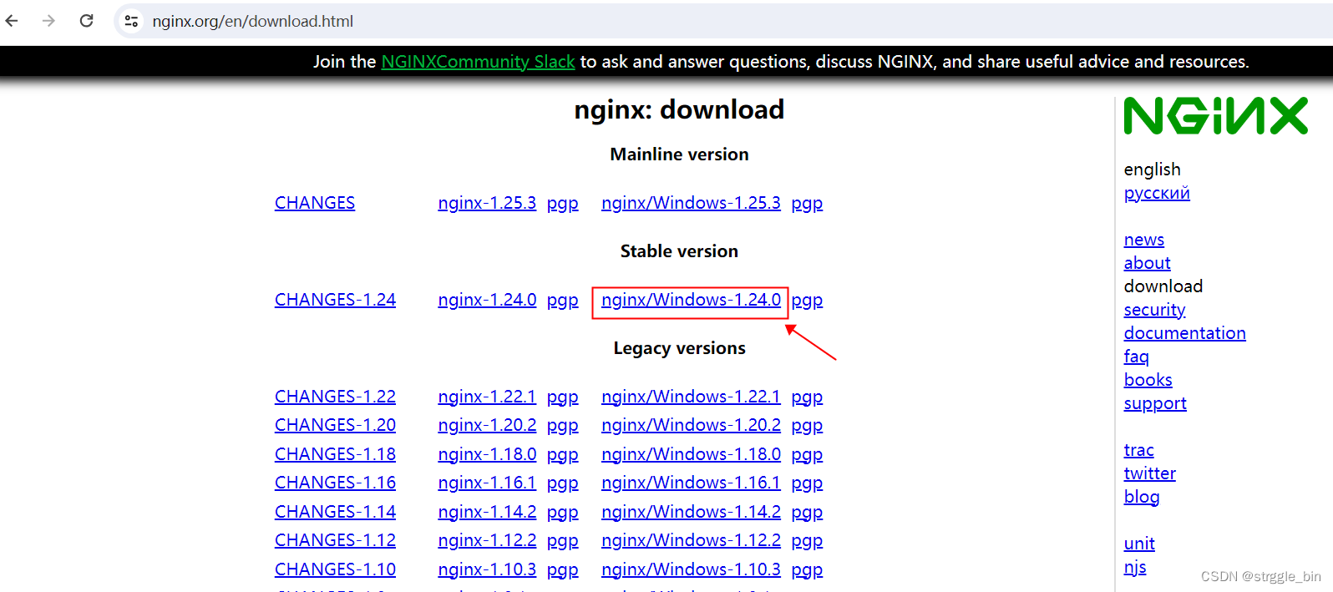Open the mainline CHANGES link

[315, 203]
